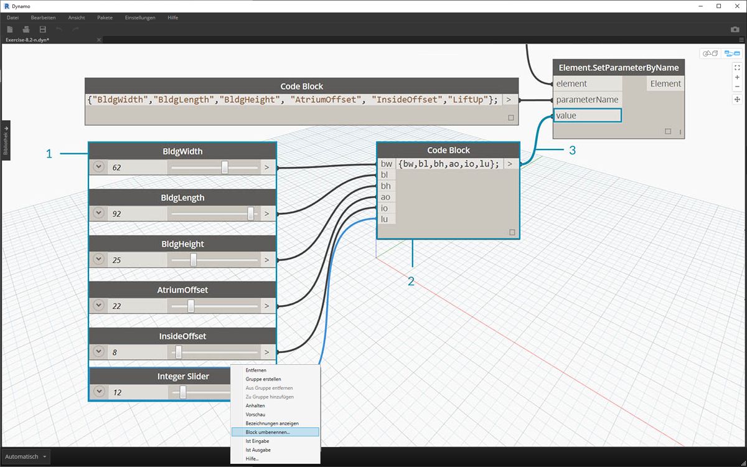
Task: Toggle Anhalten in the context menu
Action: (275, 405)
